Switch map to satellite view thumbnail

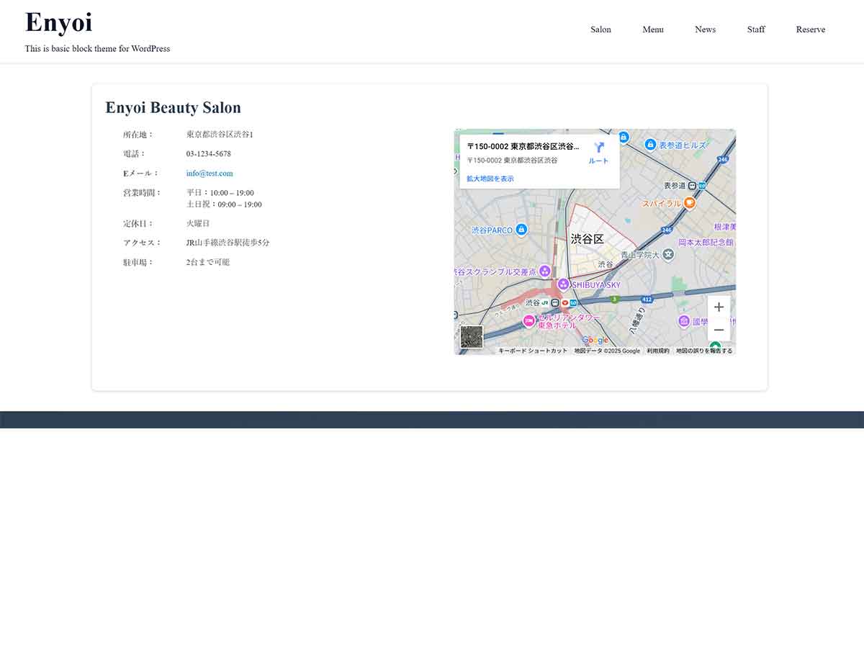pos(472,336)
